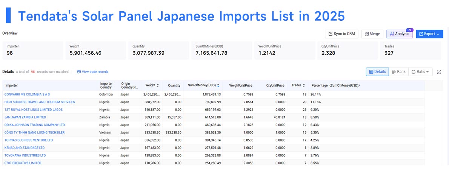Screen dimensions: 449x178
Task: Open importer ODIKA JOHNSON TRADING COMPANY LTD
Action: click(35, 125)
